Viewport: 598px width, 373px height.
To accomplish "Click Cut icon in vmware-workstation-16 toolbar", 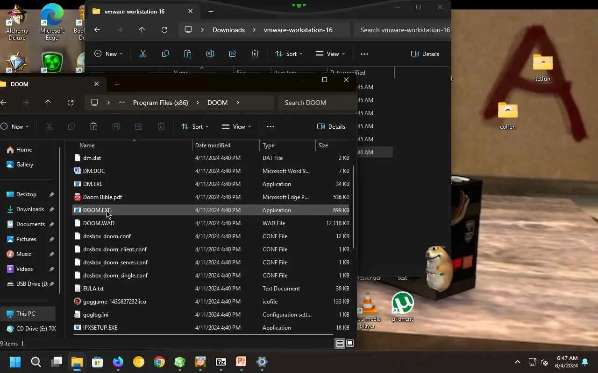I will (x=143, y=54).
